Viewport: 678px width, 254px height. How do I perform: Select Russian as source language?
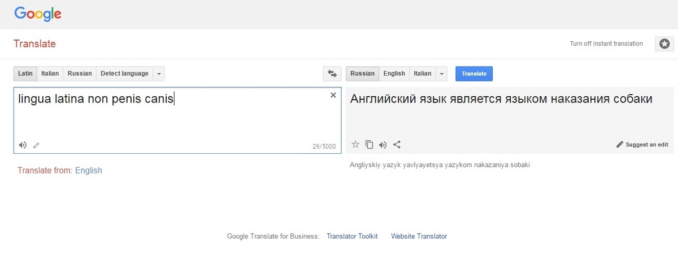(x=80, y=74)
